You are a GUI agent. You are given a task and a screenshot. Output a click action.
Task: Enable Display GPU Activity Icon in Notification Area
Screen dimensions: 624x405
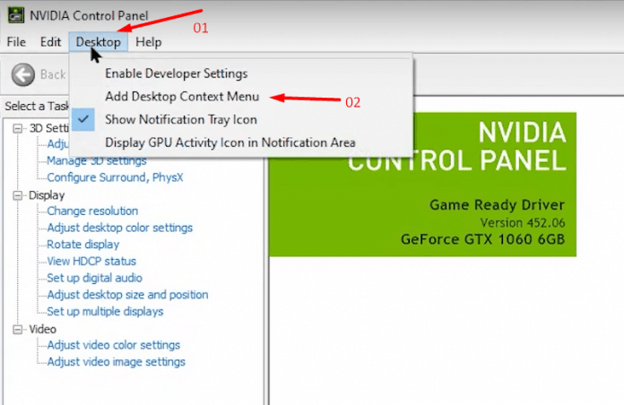point(230,142)
